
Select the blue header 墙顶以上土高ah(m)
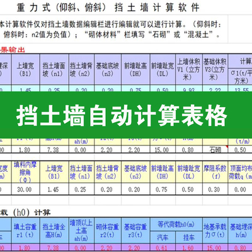tap(81, 231)
